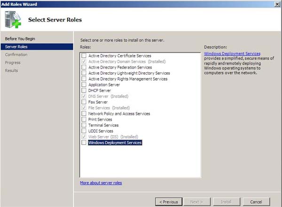The width and height of the screenshot is (282, 207).
Task: Open Windows Deployment Services description link
Action: point(232,54)
